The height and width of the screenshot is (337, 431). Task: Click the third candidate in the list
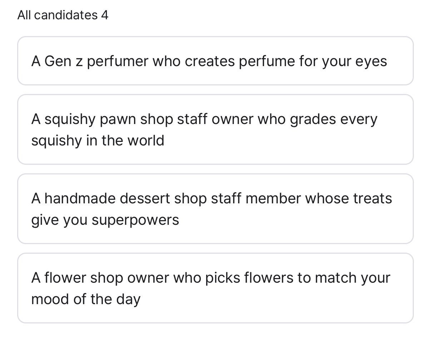tap(215, 209)
